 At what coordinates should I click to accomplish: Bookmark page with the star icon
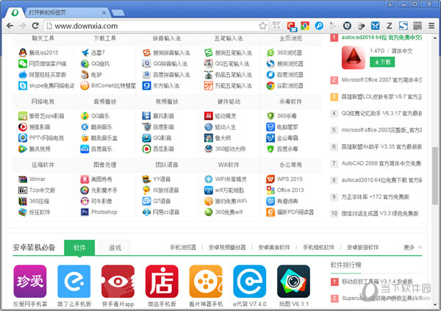[x=262, y=26]
